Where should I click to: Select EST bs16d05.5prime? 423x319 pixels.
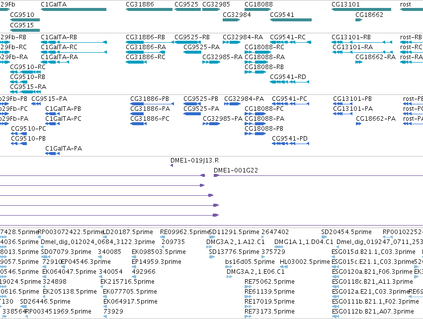pos(250,262)
